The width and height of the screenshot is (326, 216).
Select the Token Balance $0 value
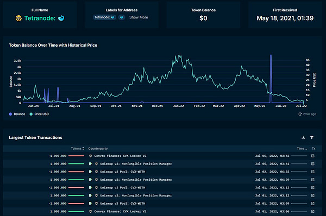click(203, 18)
